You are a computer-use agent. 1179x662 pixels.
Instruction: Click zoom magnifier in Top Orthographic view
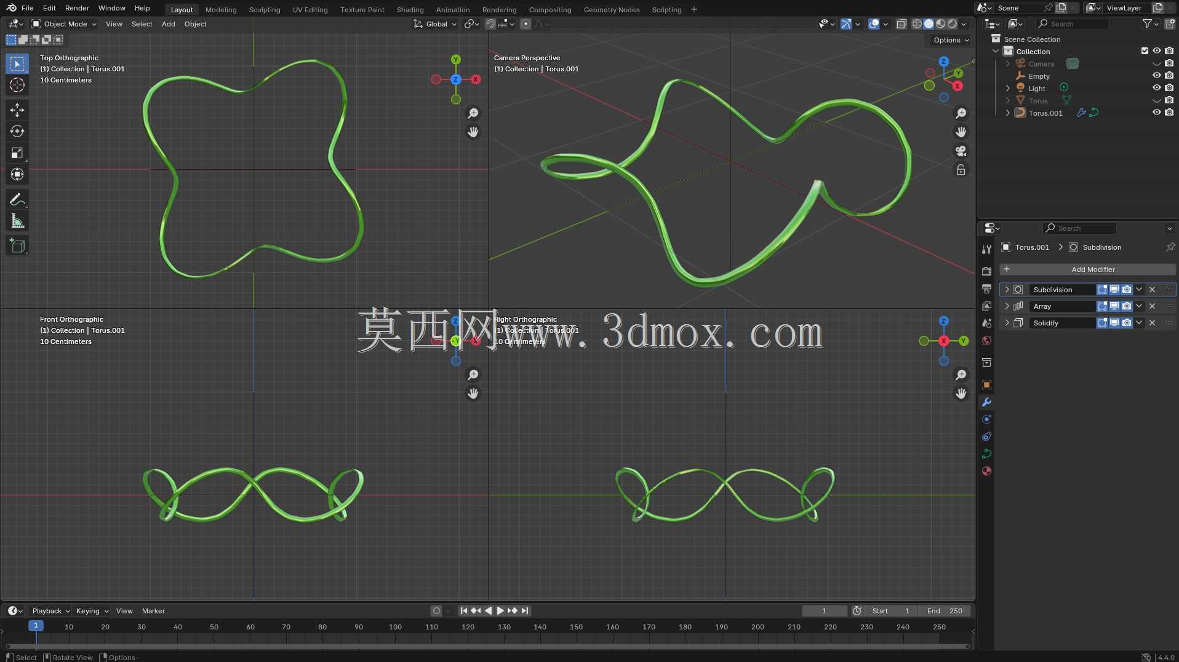473,114
